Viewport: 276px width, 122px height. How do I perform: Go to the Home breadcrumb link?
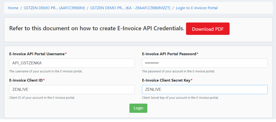13,8
